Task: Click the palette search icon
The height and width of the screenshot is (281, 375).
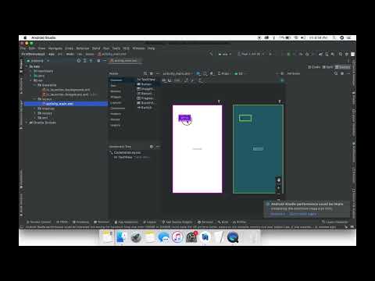Action: click(x=145, y=73)
